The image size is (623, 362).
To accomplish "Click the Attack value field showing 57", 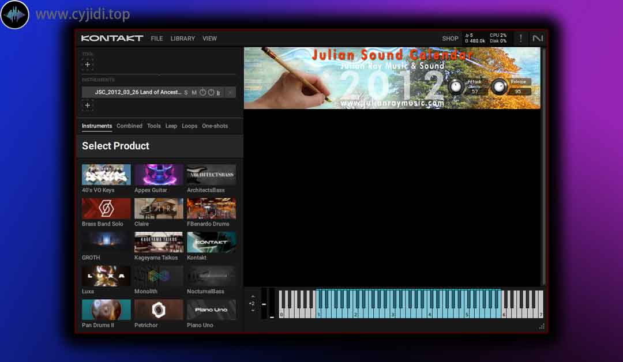I will tap(475, 92).
